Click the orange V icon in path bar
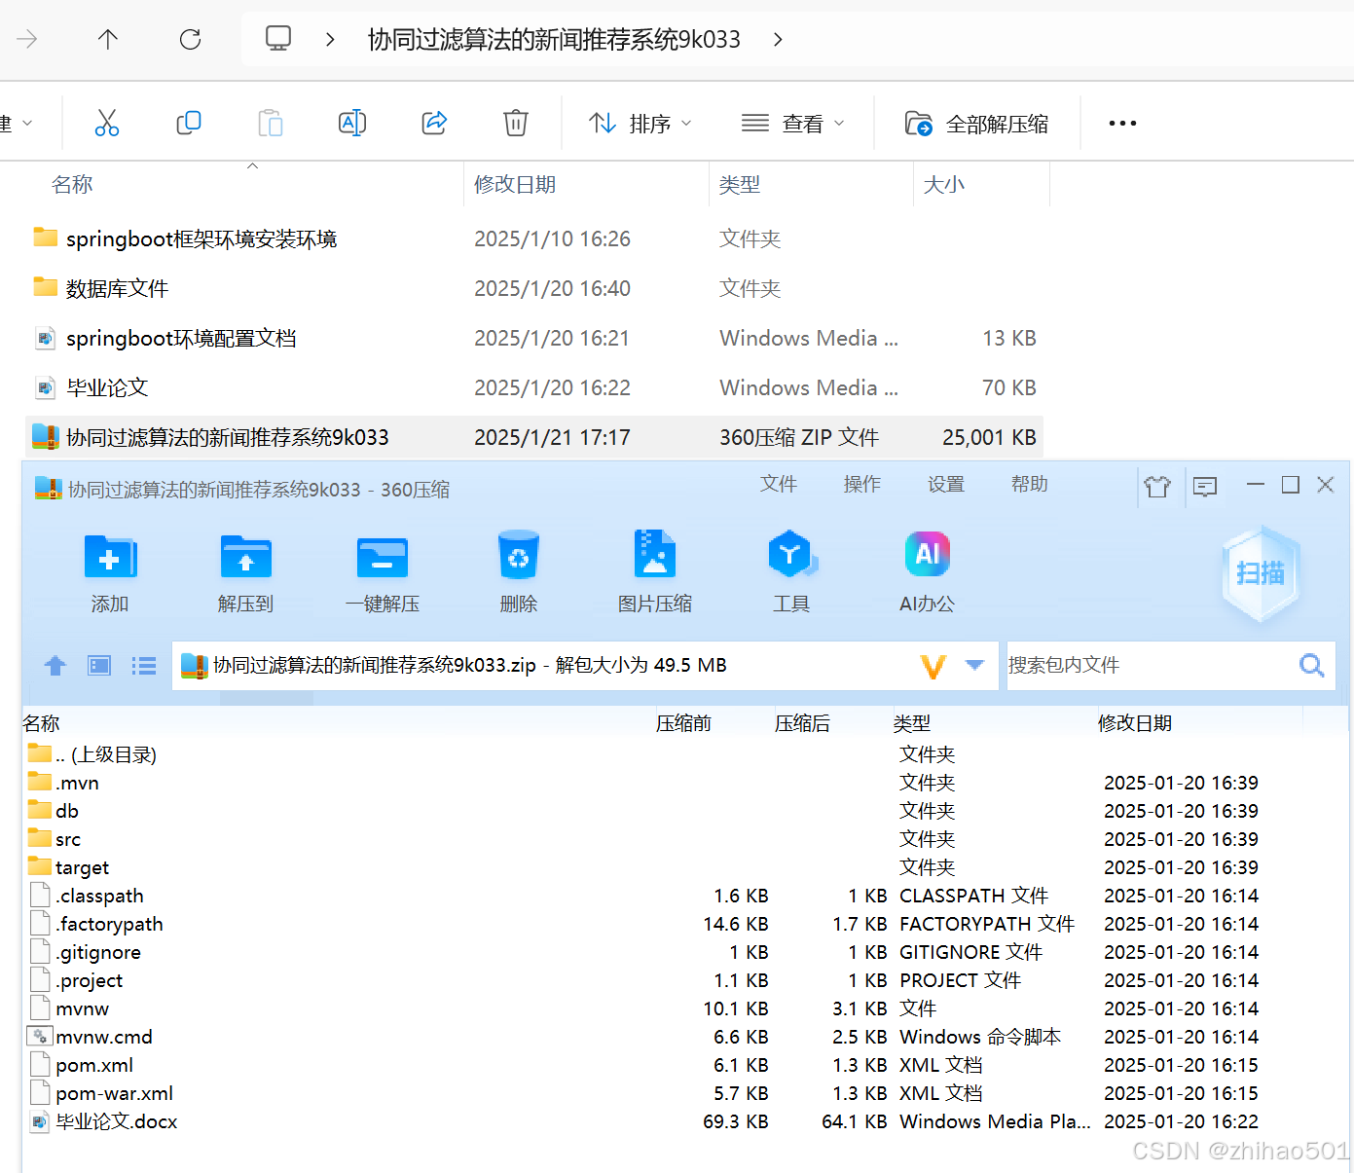Viewport: 1354px width, 1173px height. (933, 667)
